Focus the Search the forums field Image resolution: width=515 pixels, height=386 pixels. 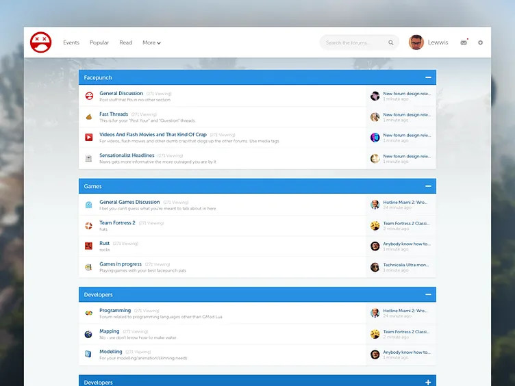[359, 42]
